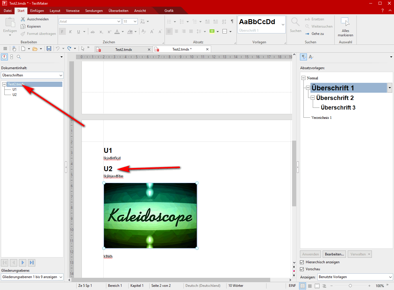Viewport: 394px width, 290px height.
Task: Open the Datei menu
Action: [x=8, y=11]
